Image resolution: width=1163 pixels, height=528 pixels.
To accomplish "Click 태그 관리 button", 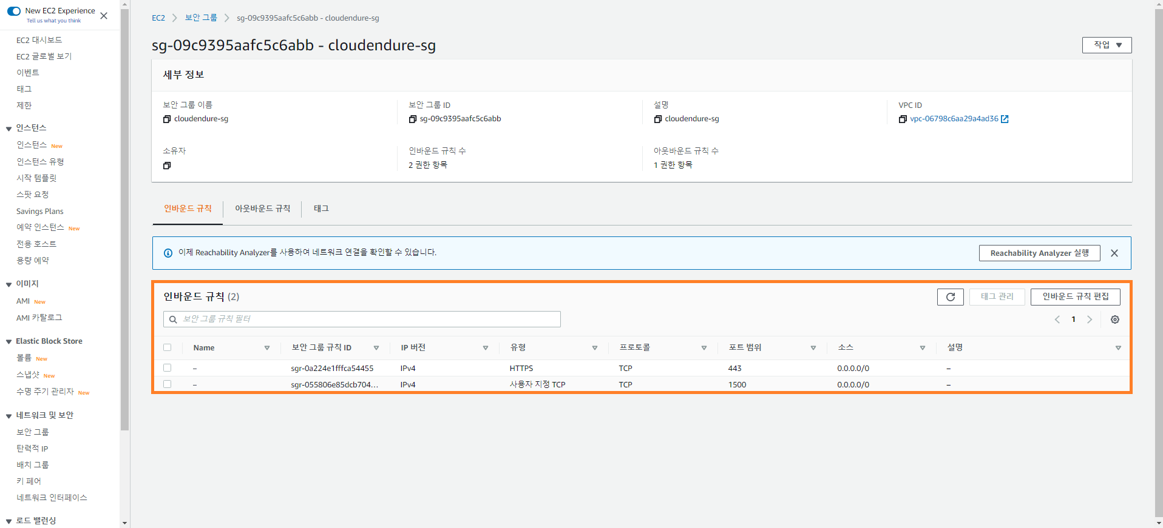I will (997, 297).
